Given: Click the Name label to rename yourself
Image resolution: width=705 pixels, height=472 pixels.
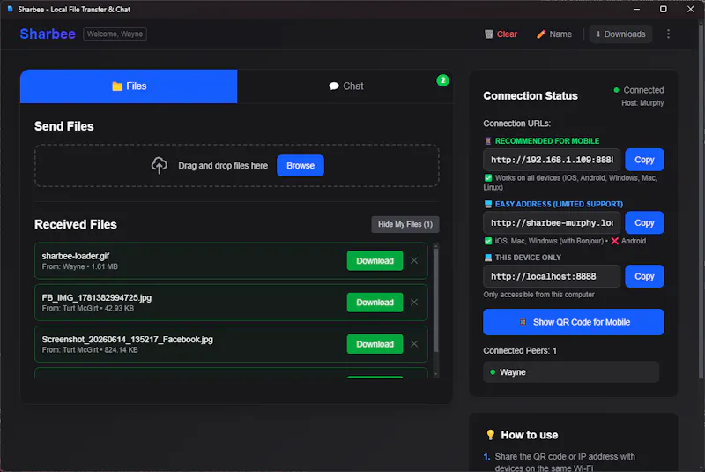Looking at the screenshot, I should [560, 34].
